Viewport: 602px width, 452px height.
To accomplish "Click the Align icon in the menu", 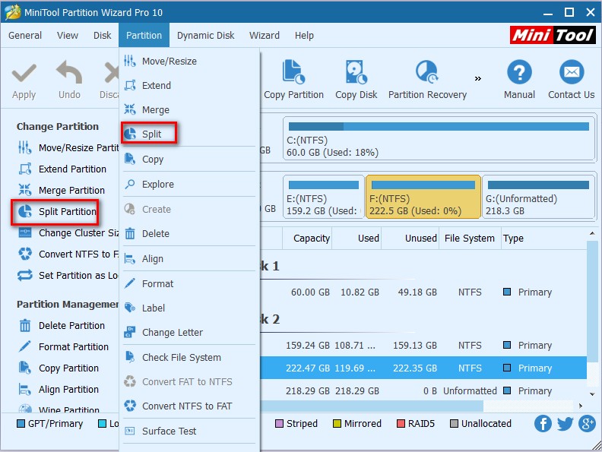I will click(x=130, y=259).
